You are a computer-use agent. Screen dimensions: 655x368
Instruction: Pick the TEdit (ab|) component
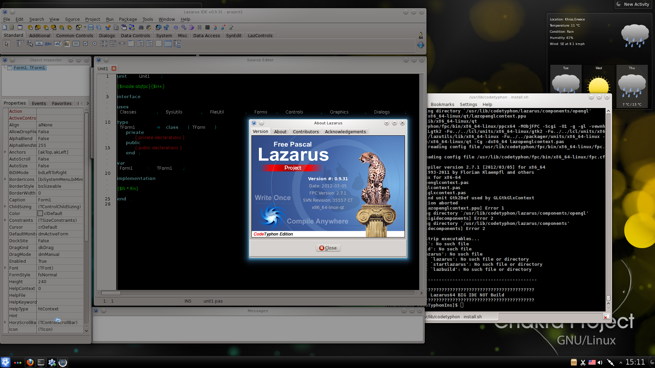point(58,44)
